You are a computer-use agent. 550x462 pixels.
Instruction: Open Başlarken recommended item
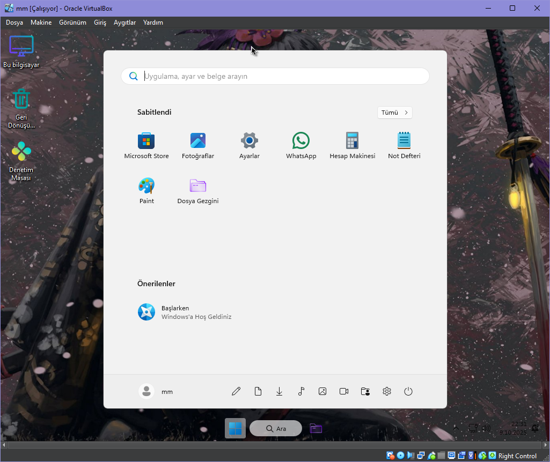[185, 312]
